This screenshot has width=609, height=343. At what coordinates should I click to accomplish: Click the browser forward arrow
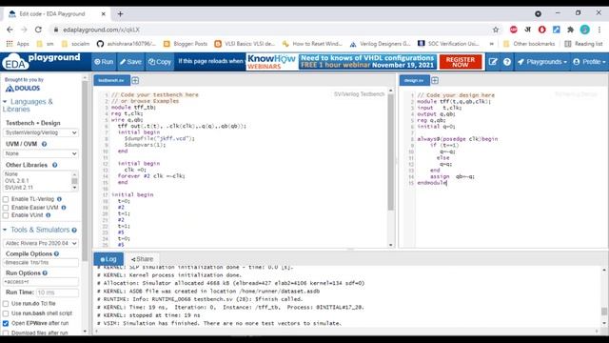[x=24, y=30]
